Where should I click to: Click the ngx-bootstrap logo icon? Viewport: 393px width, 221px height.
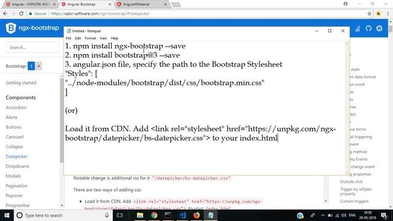11,28
